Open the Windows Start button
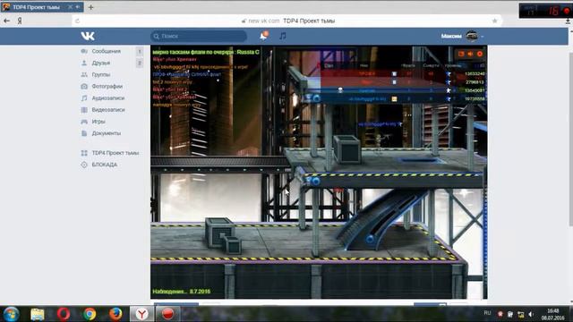The height and width of the screenshot is (322, 573). [x=11, y=314]
